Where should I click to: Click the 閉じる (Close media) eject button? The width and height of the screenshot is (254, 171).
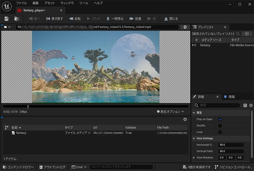tap(171, 19)
